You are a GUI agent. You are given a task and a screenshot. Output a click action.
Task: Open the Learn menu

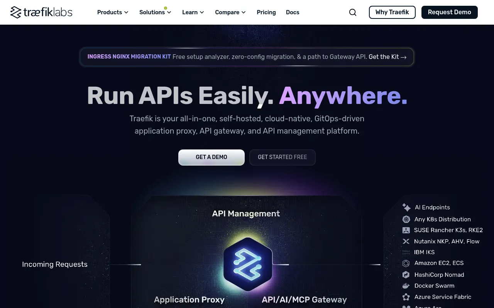click(193, 12)
